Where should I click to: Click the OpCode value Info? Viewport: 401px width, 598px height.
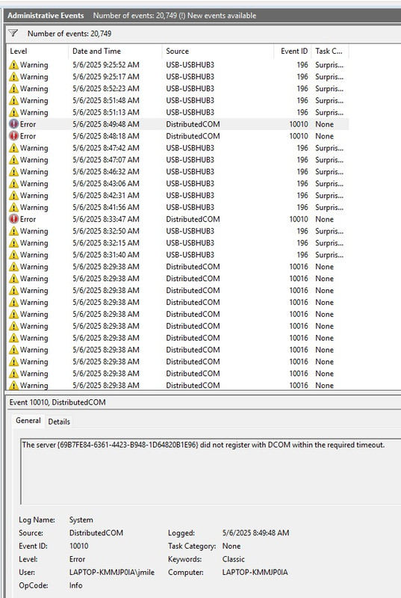75,585
